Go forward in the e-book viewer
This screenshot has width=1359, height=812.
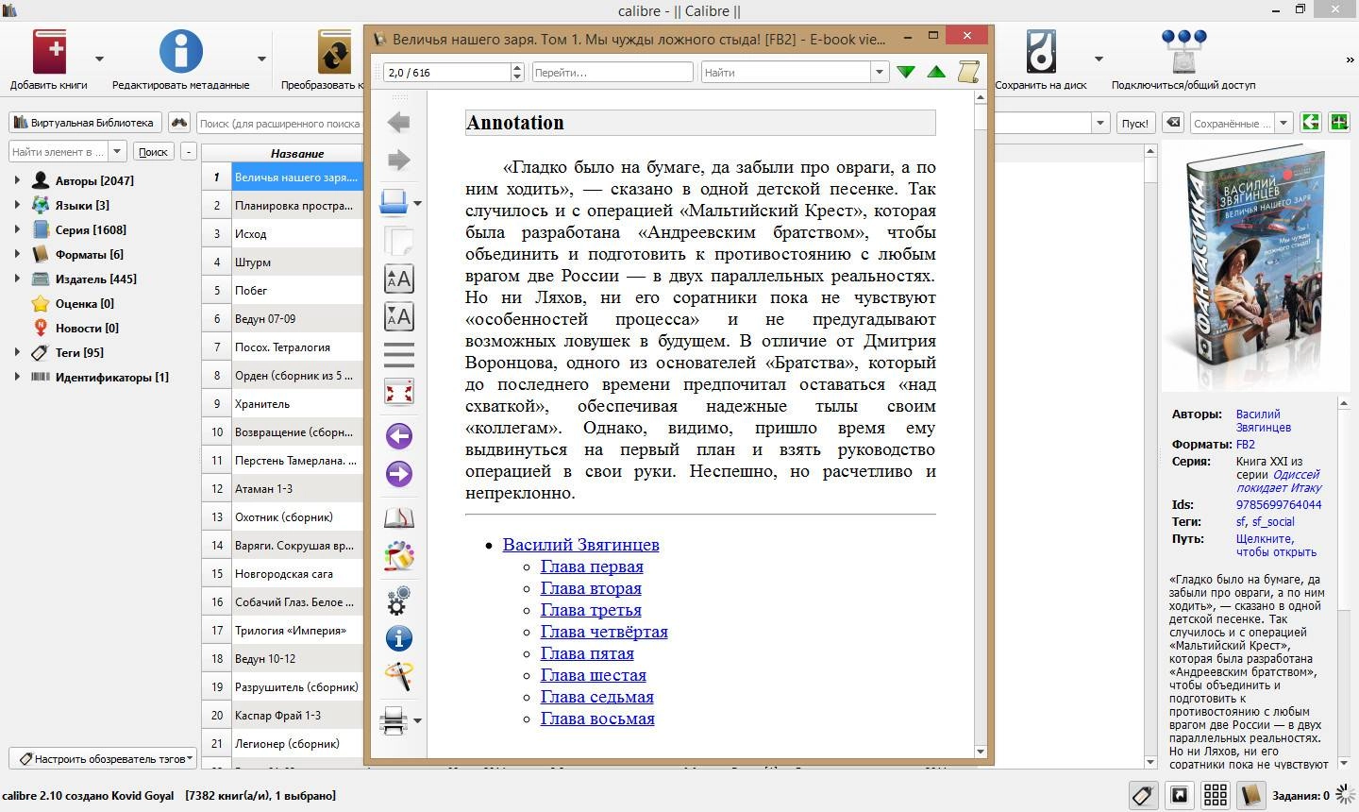(x=398, y=160)
